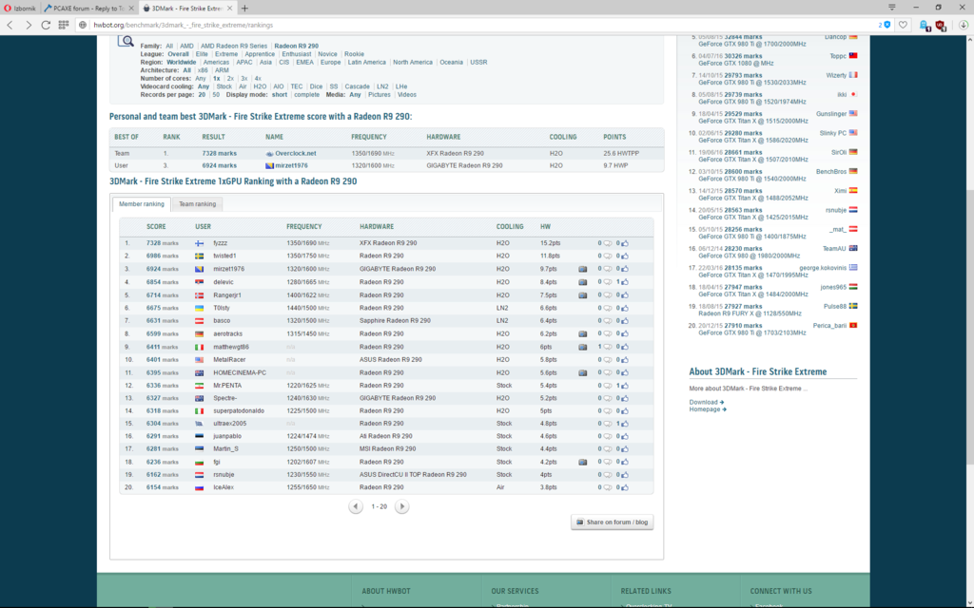The height and width of the screenshot is (608, 974).
Task: Open user HOMECINEMA-PC's profile
Action: 240,372
